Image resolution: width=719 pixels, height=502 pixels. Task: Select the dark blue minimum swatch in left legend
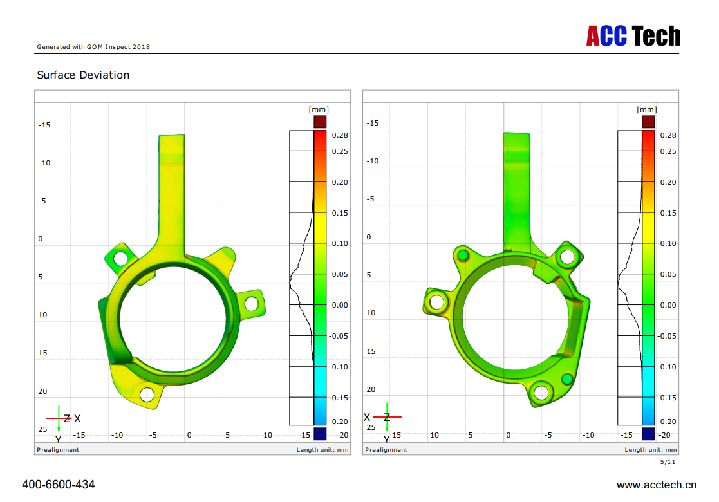[320, 434]
